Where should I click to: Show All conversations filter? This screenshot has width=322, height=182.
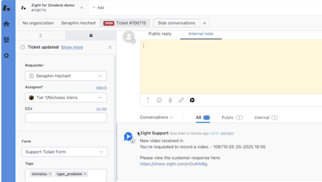pos(203,117)
